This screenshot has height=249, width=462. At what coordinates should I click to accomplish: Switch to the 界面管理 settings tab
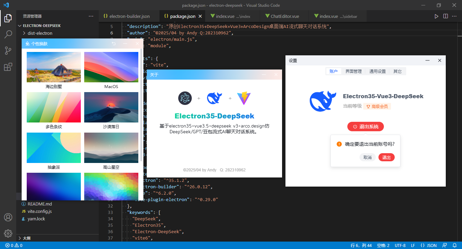click(353, 71)
